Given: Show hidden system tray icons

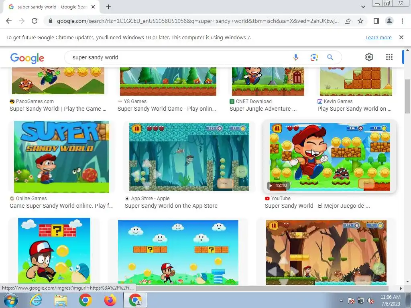Looking at the screenshot, I should [341, 301].
